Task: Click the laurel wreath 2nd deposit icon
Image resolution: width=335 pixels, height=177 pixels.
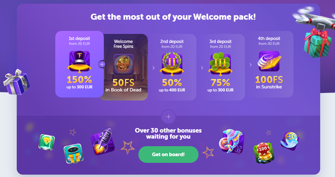Action: point(172,64)
